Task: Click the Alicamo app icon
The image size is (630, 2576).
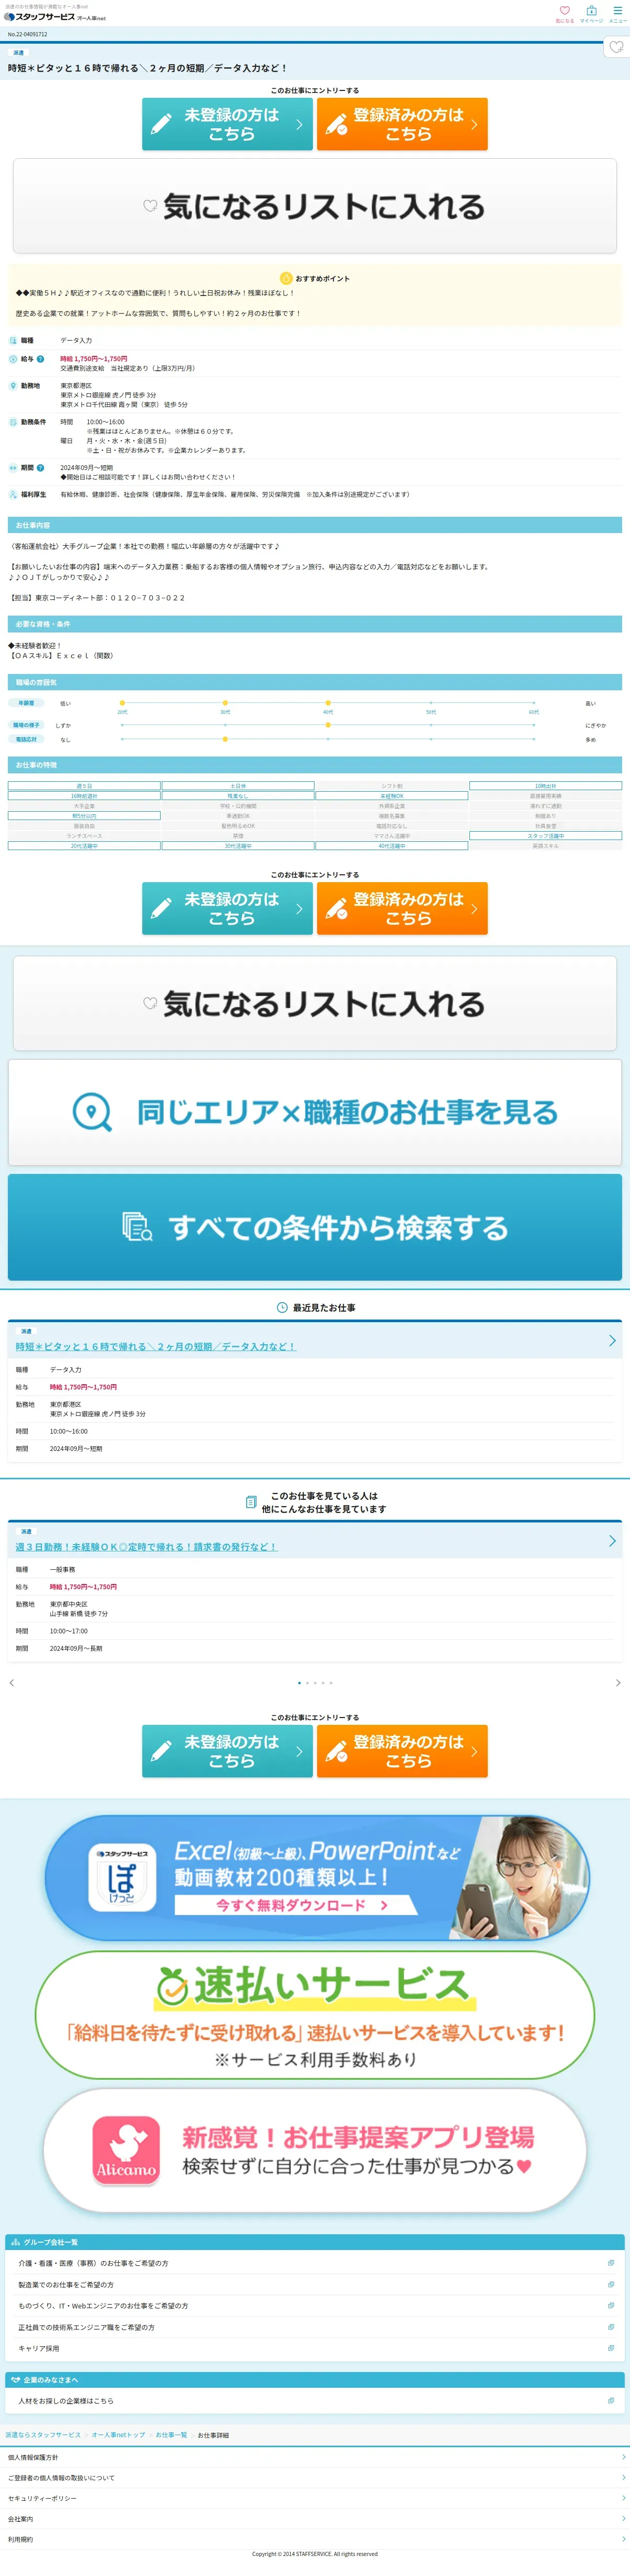Action: click(126, 2149)
